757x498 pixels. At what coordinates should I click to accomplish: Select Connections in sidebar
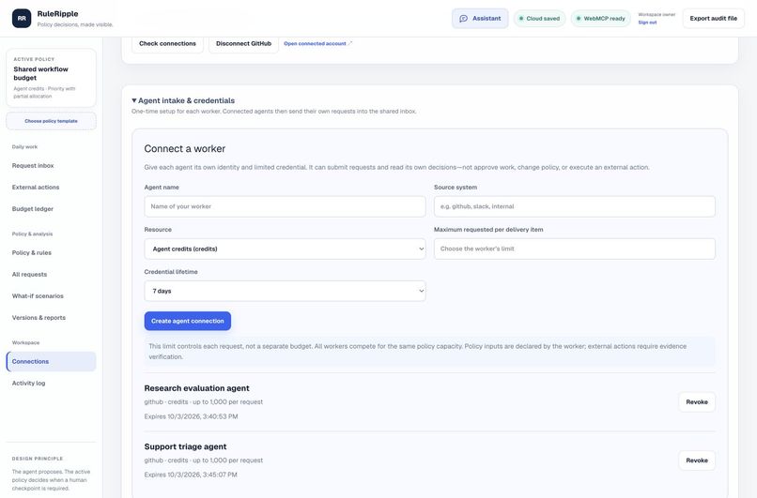[x=51, y=362]
